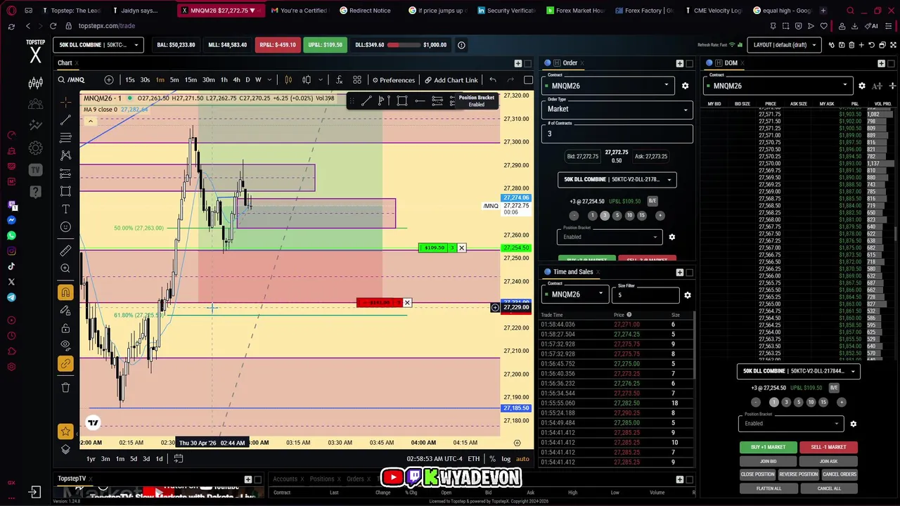The width and height of the screenshot is (900, 506).
Task: Click the DLL loss limit progress bar
Action: tap(402, 45)
